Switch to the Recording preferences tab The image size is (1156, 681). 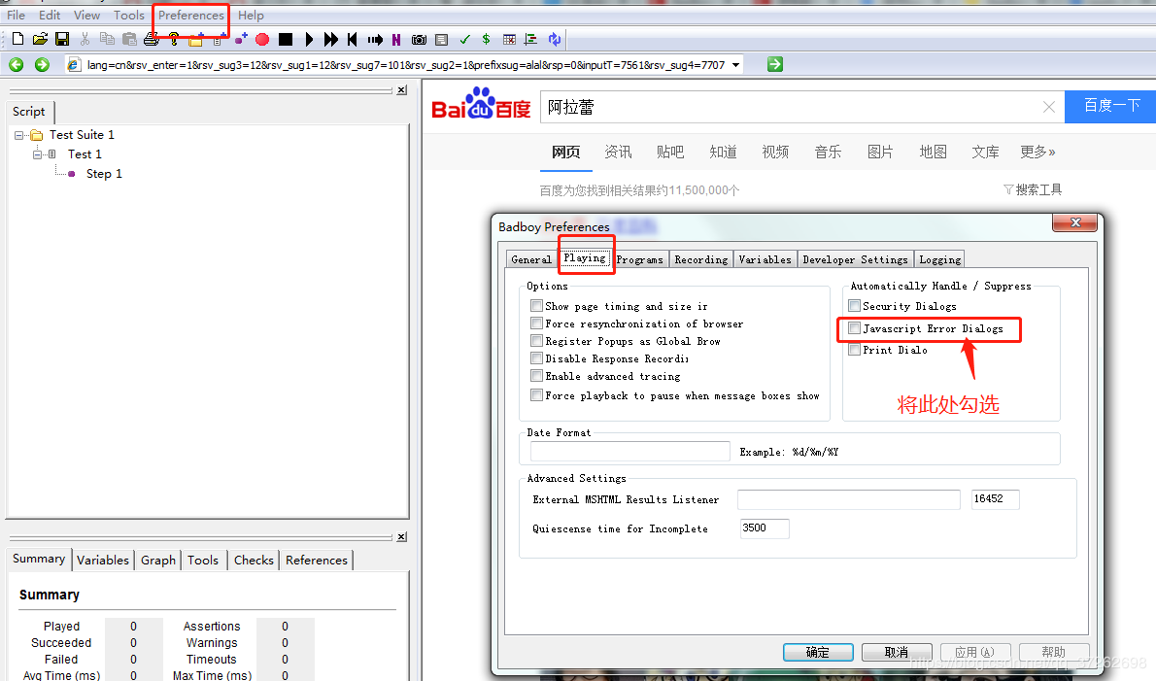coord(701,259)
